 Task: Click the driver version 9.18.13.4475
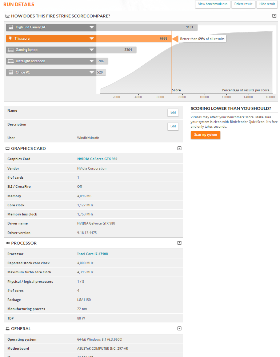tap(87, 233)
